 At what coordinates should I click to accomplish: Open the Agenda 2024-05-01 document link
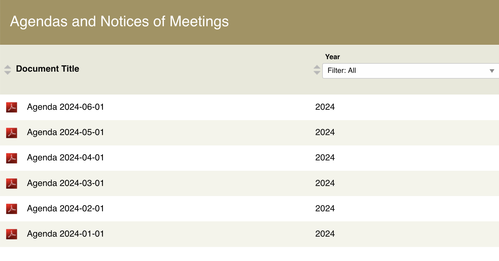coord(65,132)
